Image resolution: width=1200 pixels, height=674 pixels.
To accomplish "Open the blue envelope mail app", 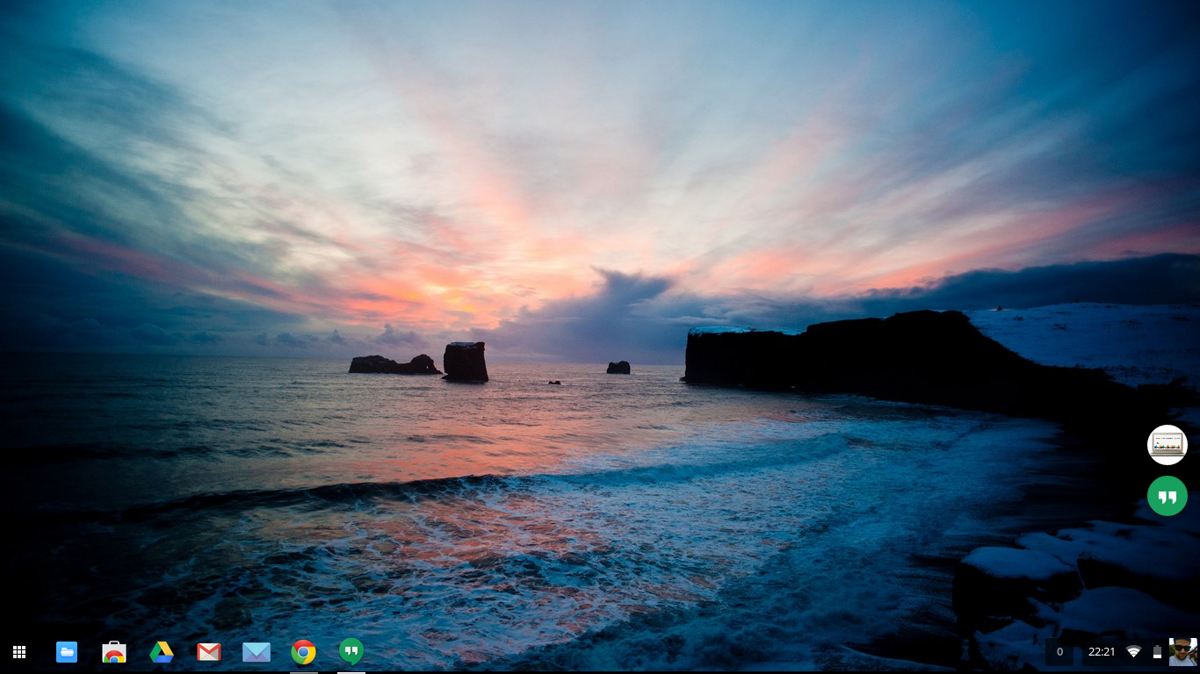I will coord(257,652).
